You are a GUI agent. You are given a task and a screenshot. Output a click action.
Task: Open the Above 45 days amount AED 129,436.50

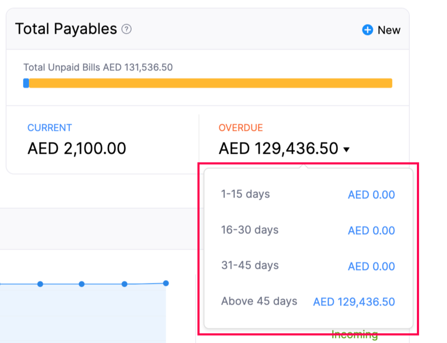tap(354, 302)
